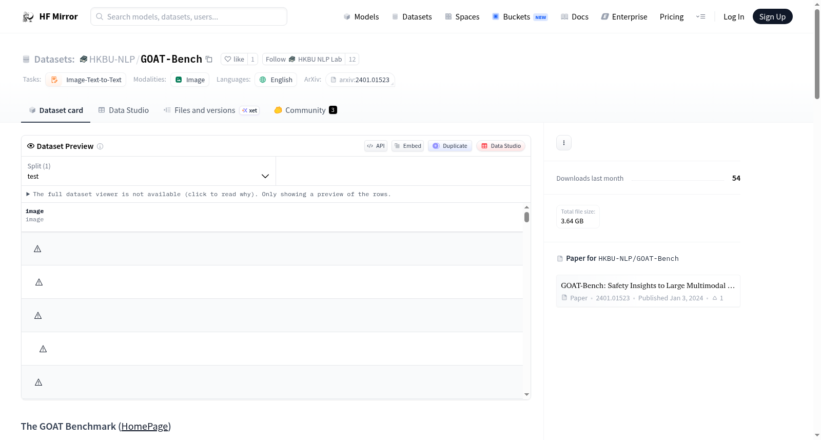This screenshot has width=821, height=440.
Task: Expand the Split selector showing test
Action: point(148,171)
